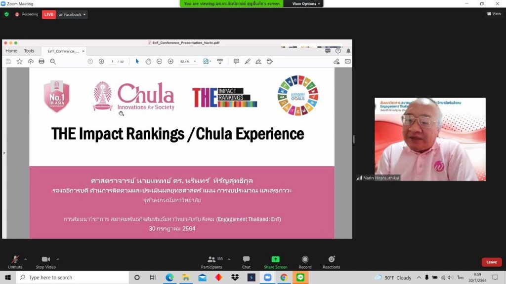506x284 pixels.
Task: Click the Windows Start button
Action: click(x=8, y=277)
